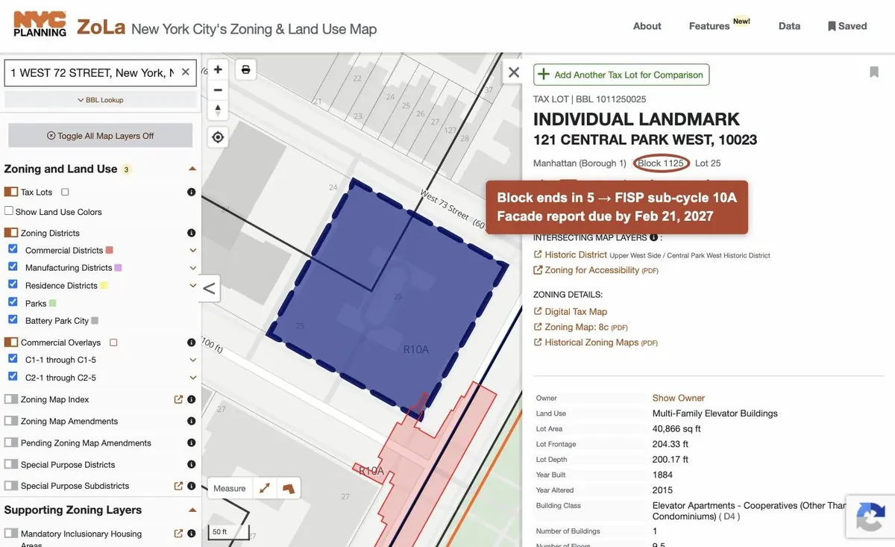Reset map bearing with compass button

pos(218,110)
